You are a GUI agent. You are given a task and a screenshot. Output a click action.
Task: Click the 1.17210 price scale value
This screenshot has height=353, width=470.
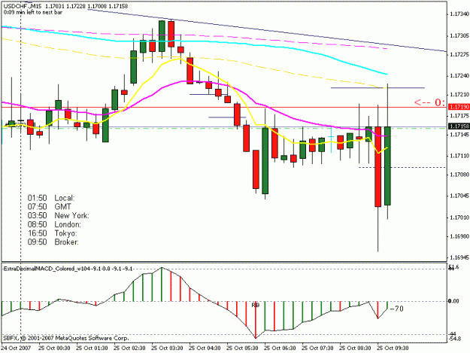pos(459,95)
